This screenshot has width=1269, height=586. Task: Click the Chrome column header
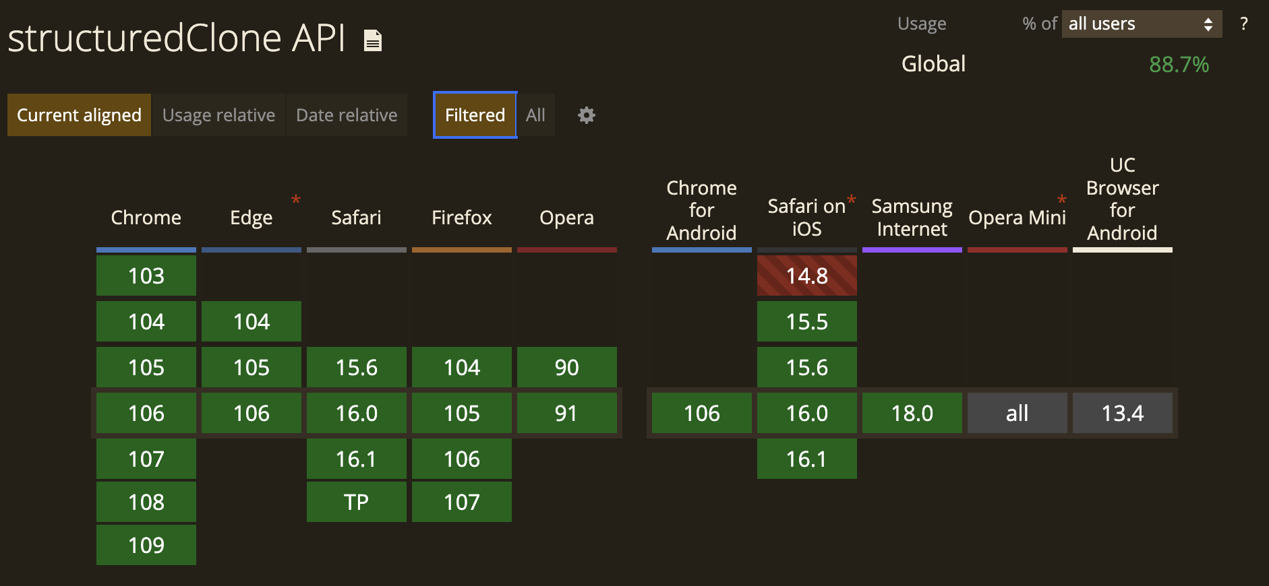146,218
